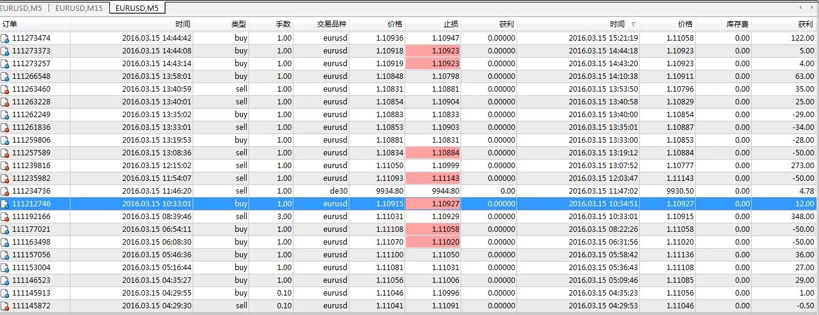Click the buy order icon for 111273474
This screenshot has width=819, height=315.
point(5,38)
